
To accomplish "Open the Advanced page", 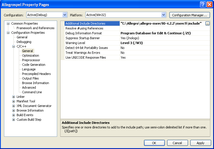I will click(x=29, y=88).
